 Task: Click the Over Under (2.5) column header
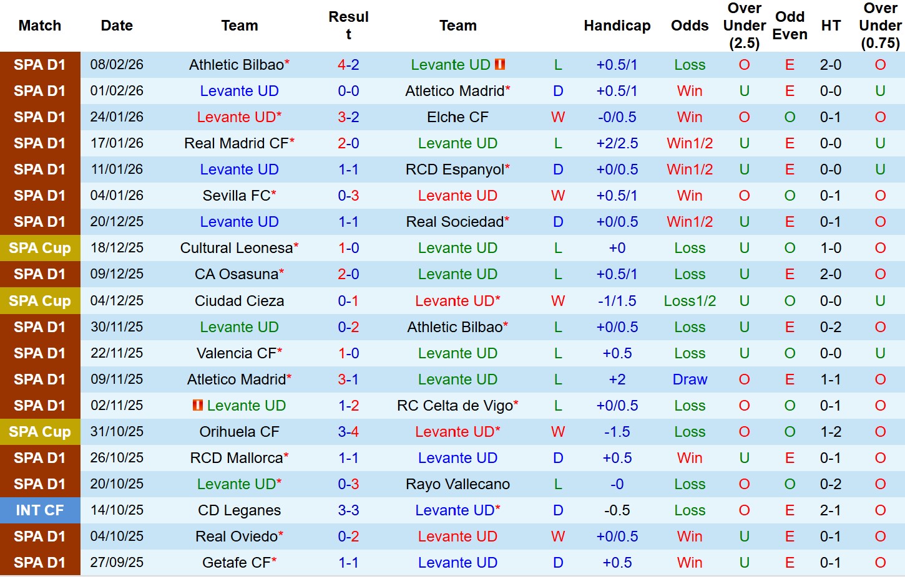(744, 26)
